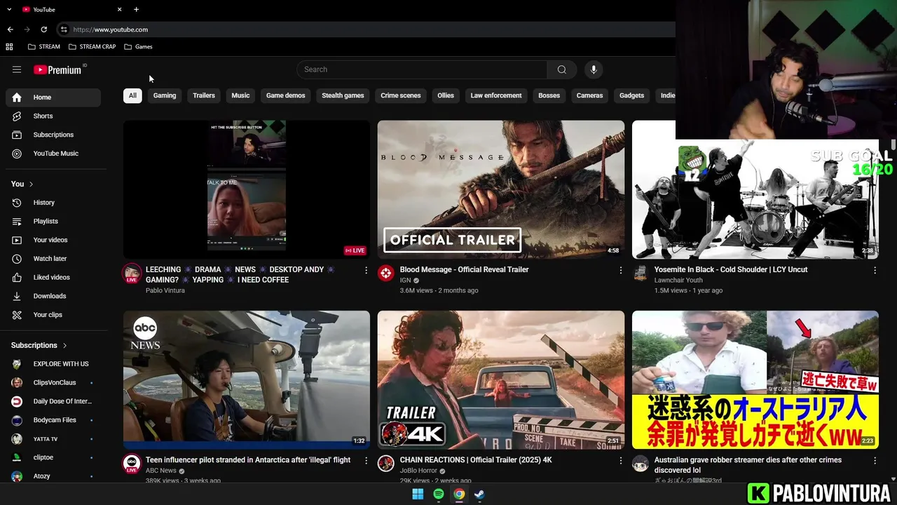
Task: Select the Gadgets filter chip
Action: (631, 95)
